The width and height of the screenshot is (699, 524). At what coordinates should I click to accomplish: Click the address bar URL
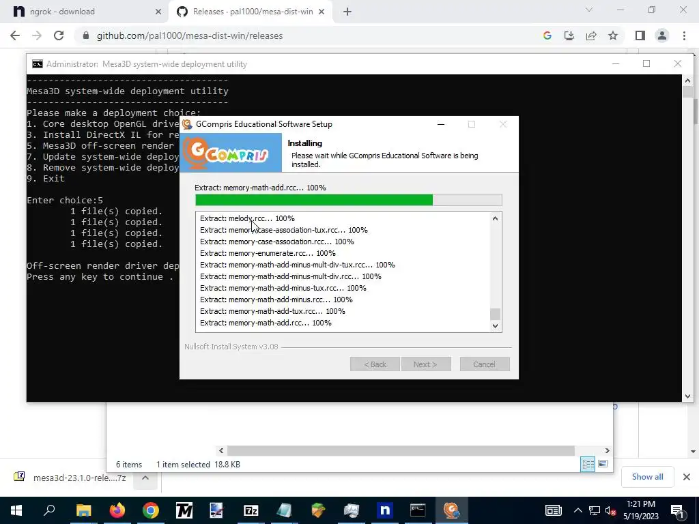(190, 35)
